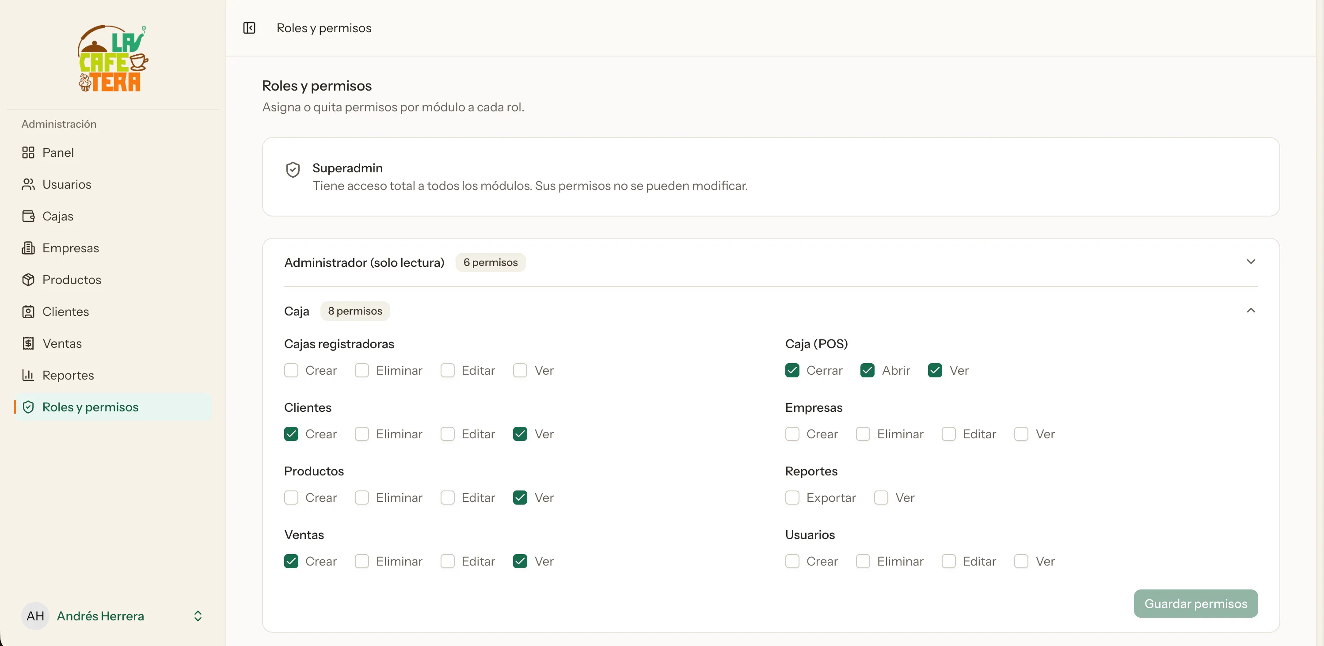This screenshot has height=646, width=1324.
Task: Check Ver under Usuarios
Action: 1021,562
